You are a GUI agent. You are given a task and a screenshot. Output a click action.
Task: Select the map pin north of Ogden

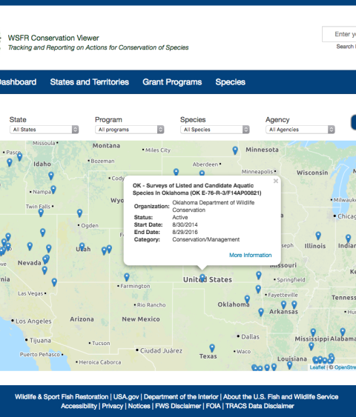point(79,213)
